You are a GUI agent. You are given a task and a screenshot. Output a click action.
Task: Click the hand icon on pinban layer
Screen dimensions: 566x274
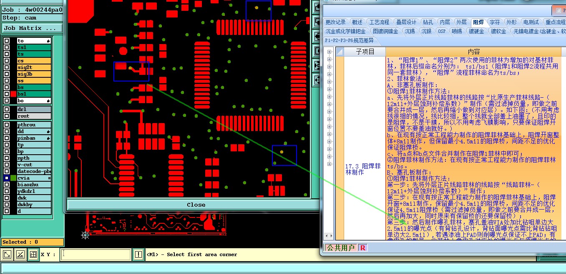pyautogui.click(x=49, y=138)
